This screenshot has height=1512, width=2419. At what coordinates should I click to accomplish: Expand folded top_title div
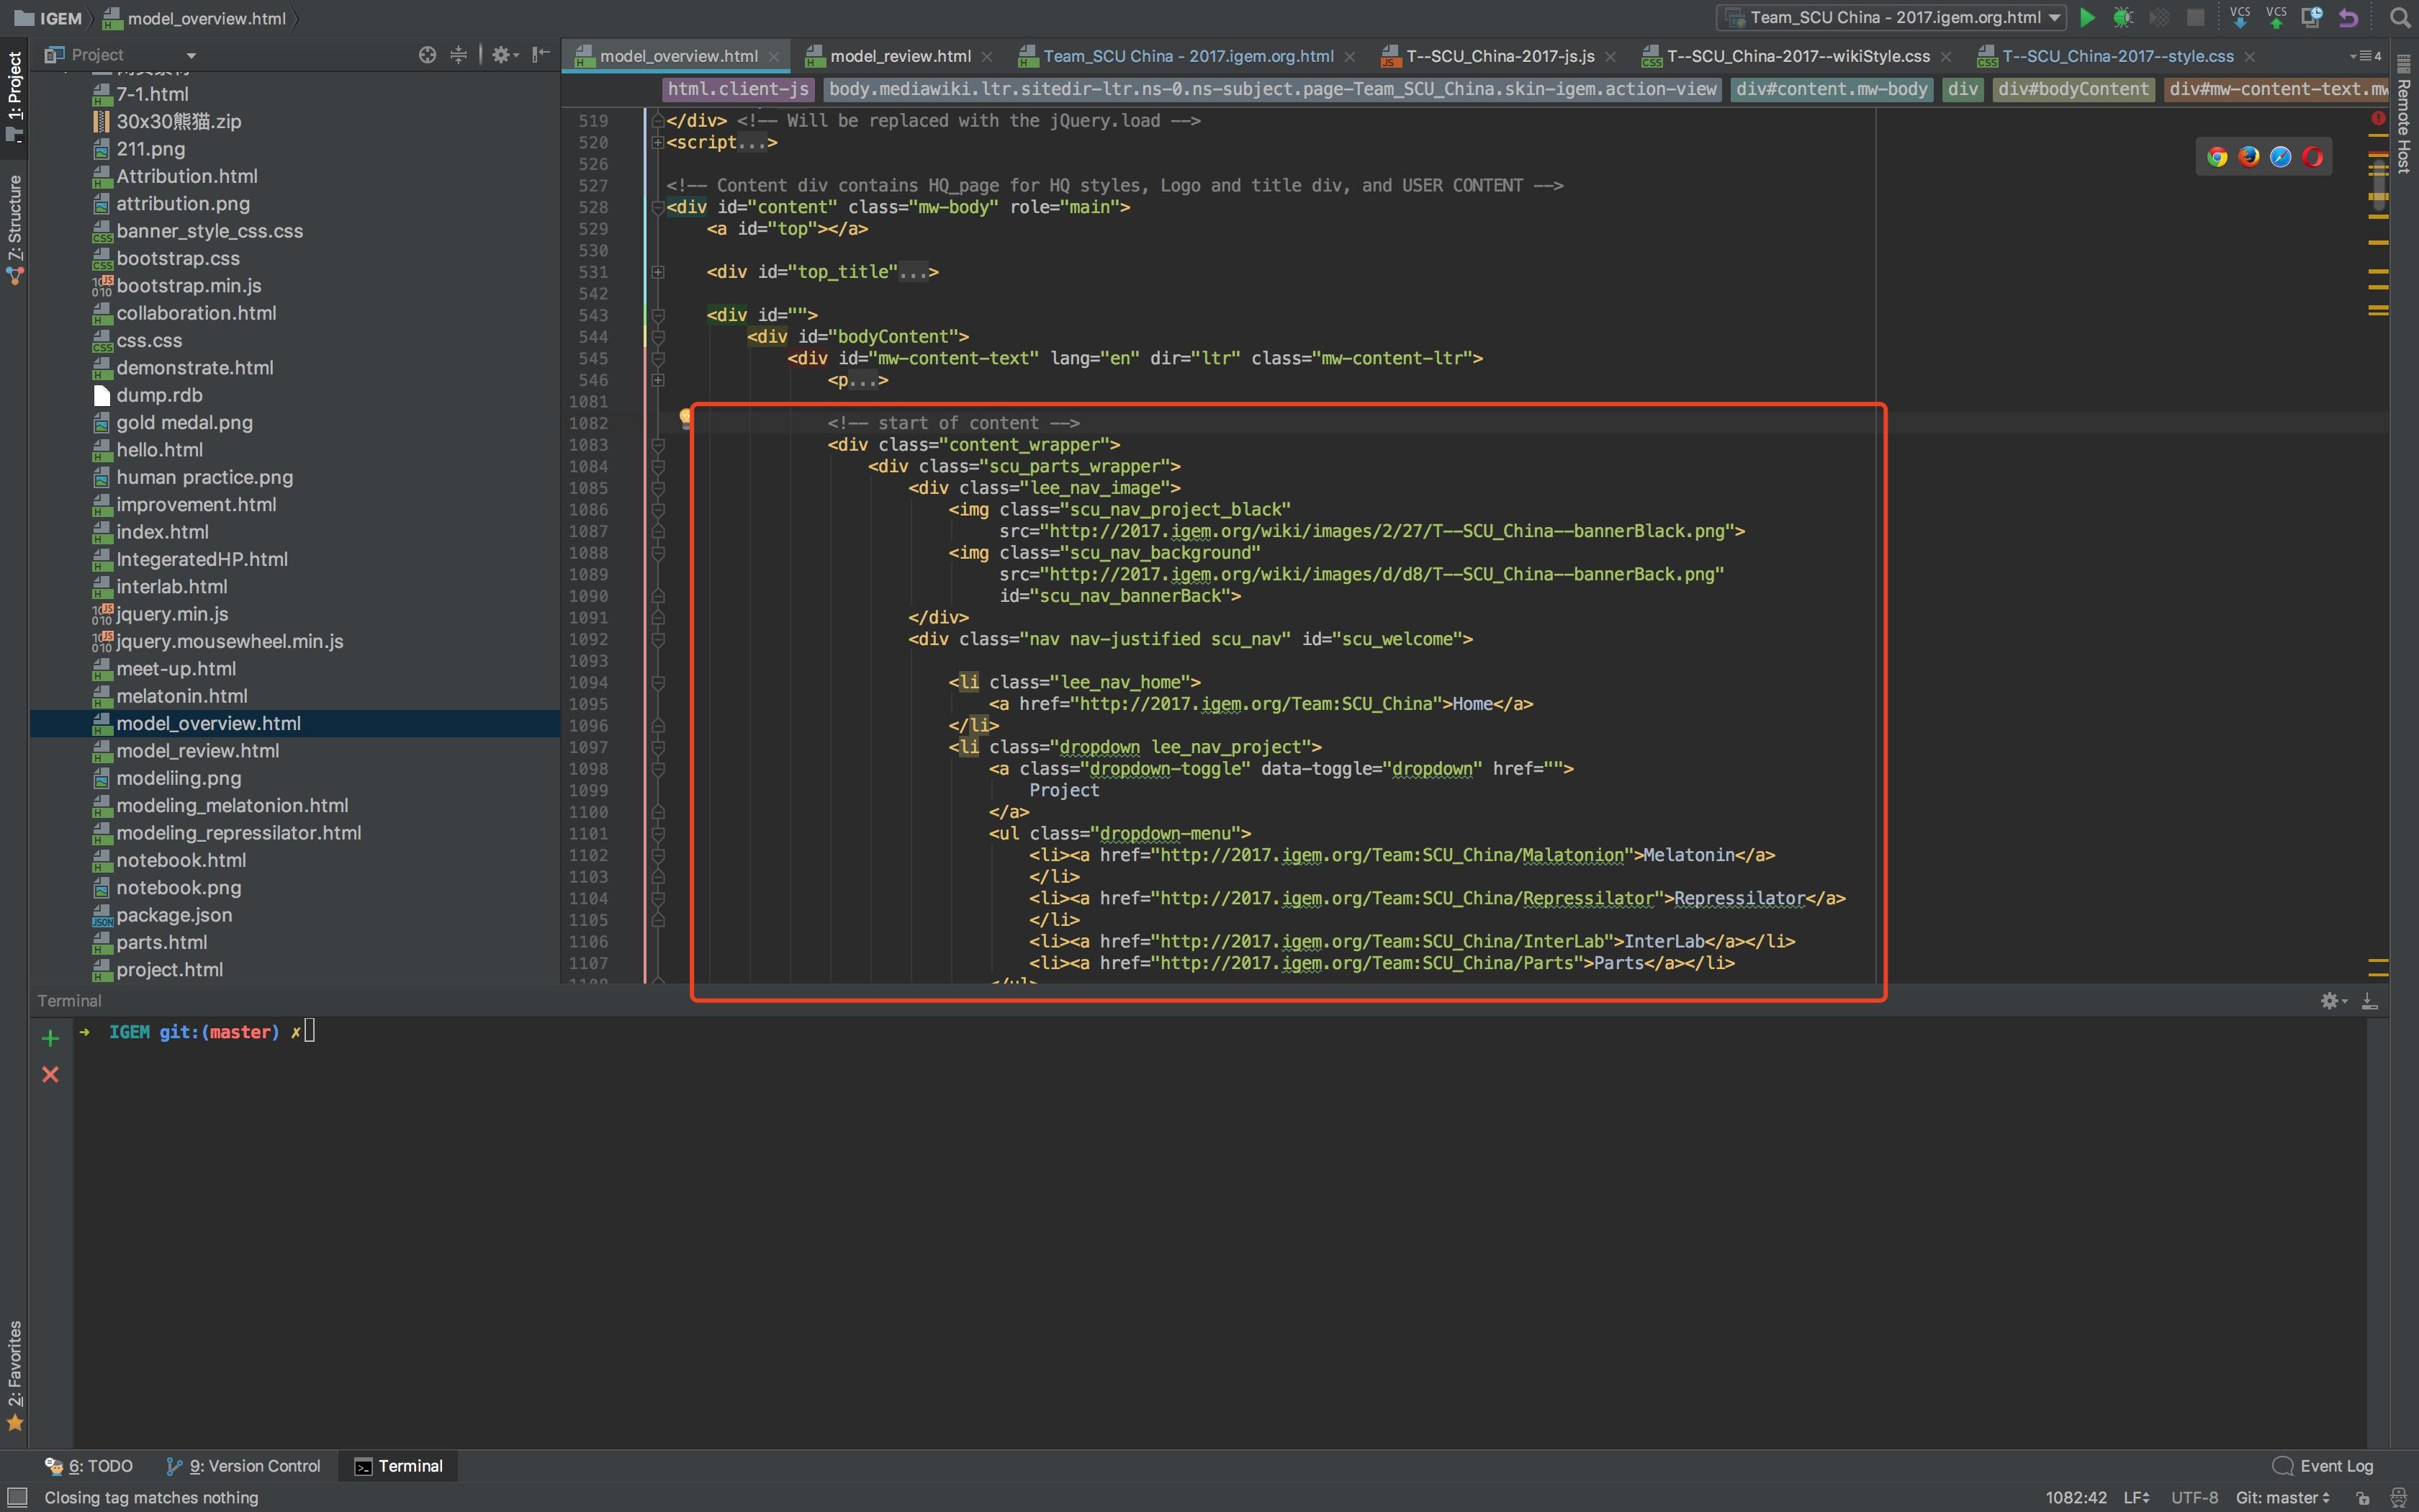pyautogui.click(x=658, y=272)
